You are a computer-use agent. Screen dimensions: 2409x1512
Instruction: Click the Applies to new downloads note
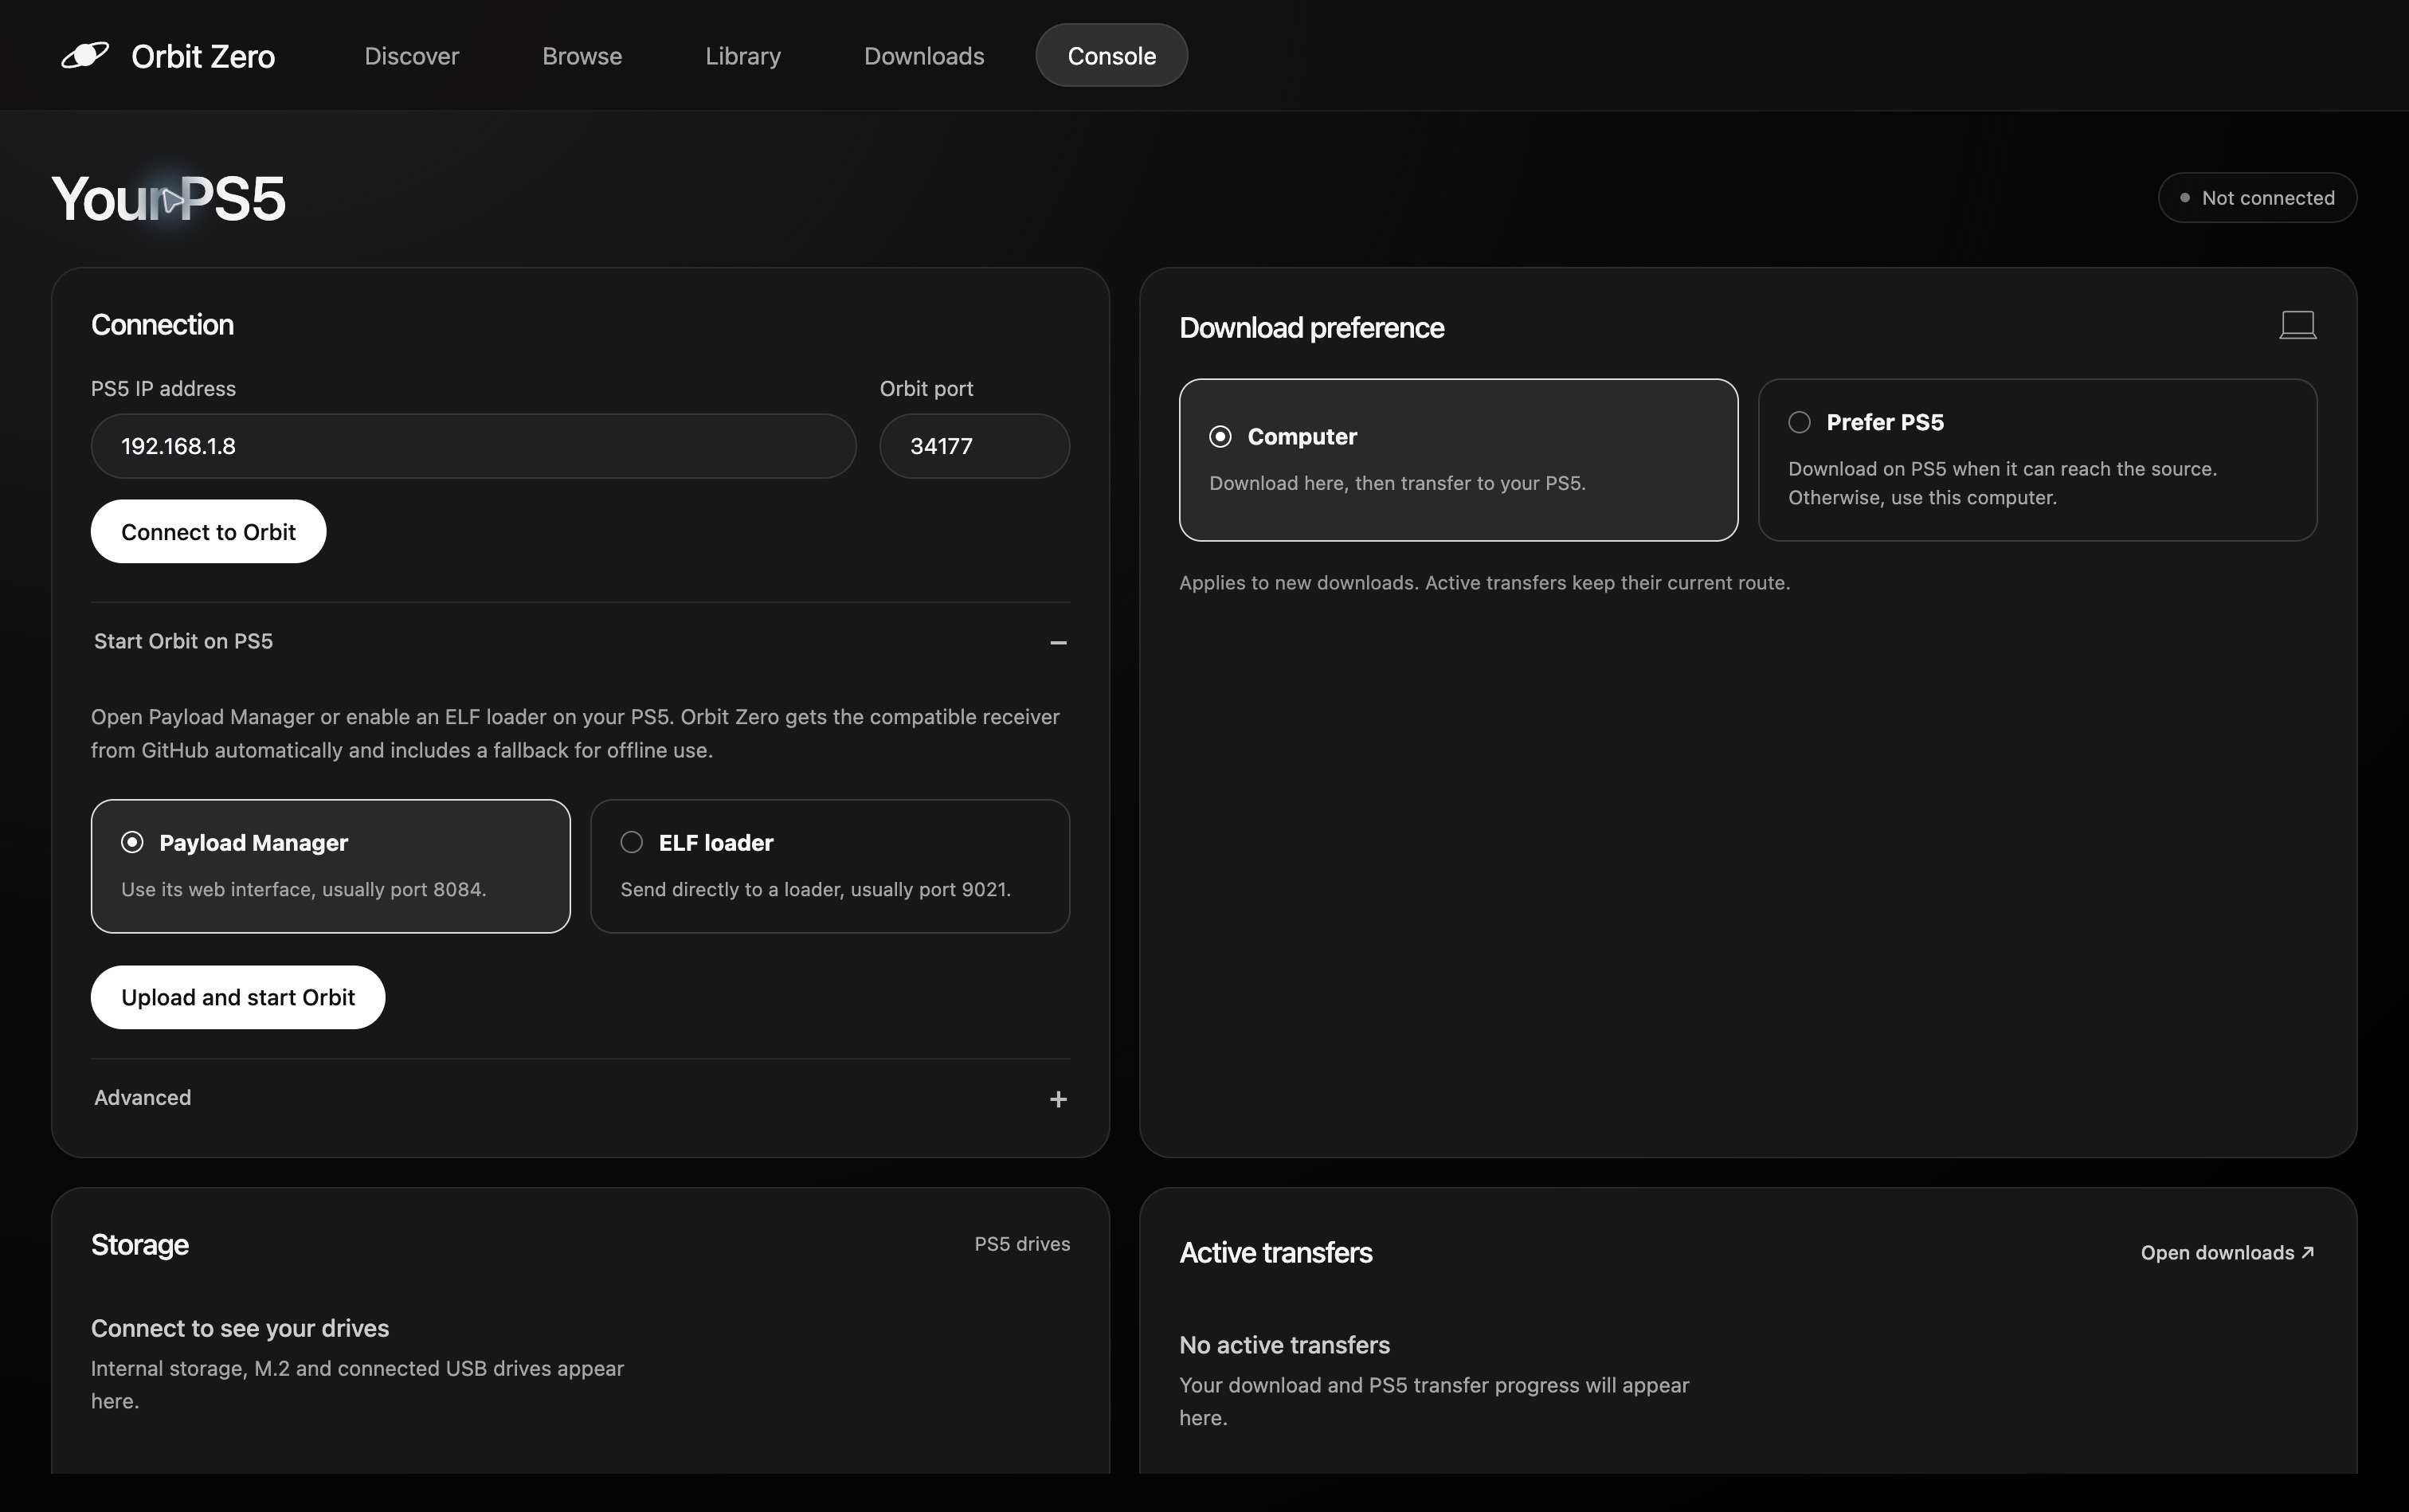pyautogui.click(x=1484, y=583)
